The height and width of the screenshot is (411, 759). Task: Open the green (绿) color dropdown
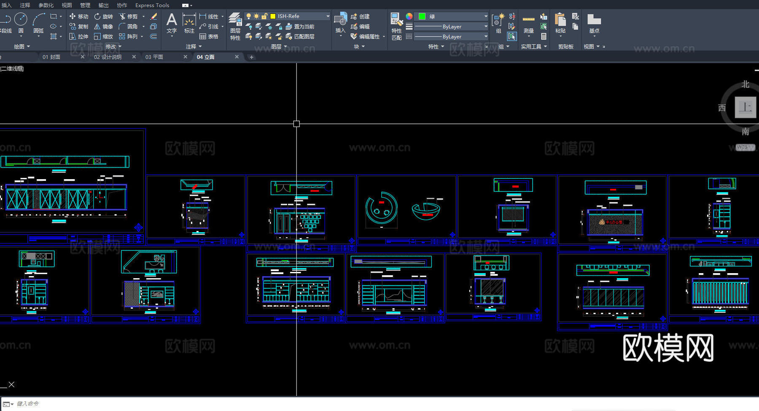tap(486, 16)
